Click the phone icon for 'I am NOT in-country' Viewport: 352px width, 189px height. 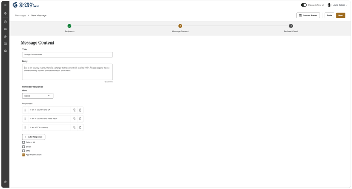click(74, 128)
